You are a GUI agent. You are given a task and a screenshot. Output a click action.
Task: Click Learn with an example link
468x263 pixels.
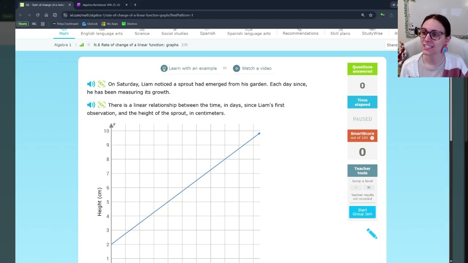pos(193,68)
